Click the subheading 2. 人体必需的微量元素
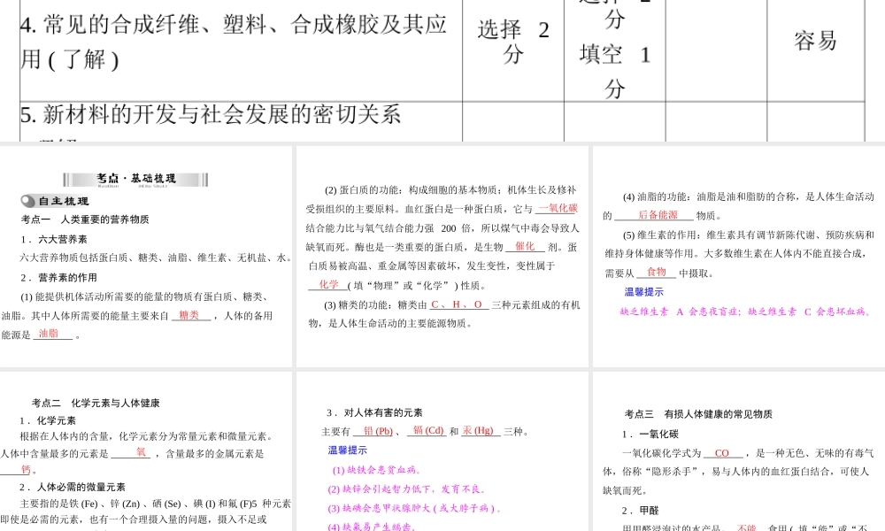This screenshot has height=531, width=885. pyautogui.click(x=73, y=488)
